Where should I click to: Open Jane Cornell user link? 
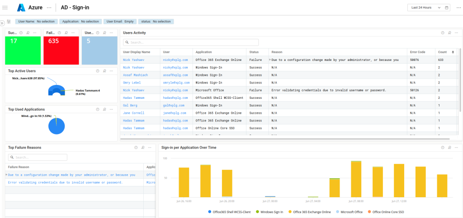(133, 113)
